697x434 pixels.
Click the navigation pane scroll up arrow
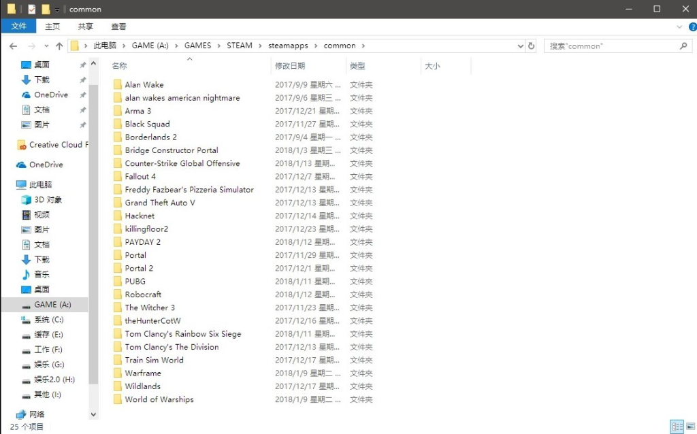coord(93,64)
